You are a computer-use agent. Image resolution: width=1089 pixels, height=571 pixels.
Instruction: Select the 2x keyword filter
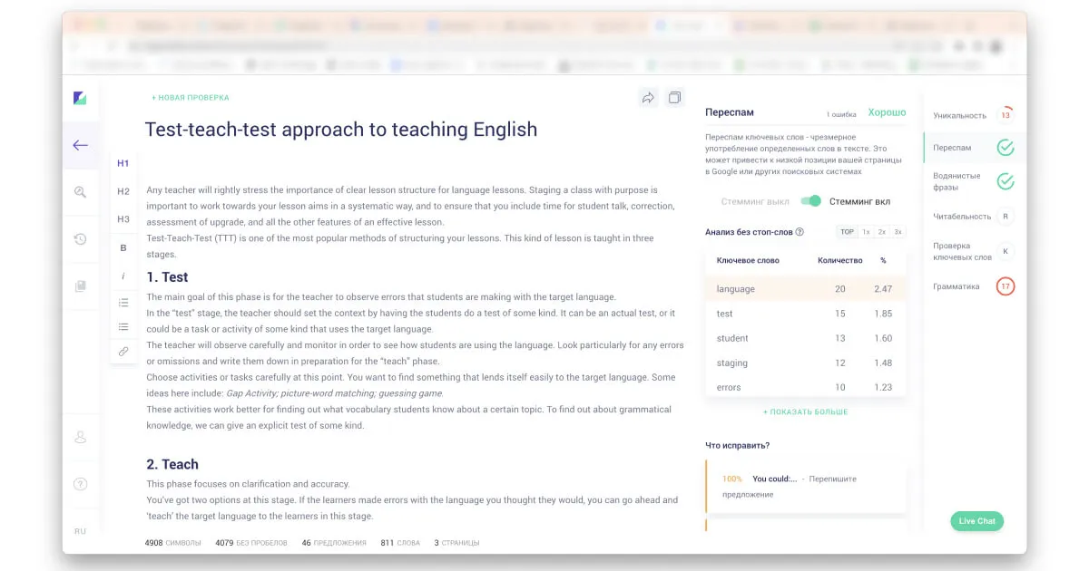881,232
